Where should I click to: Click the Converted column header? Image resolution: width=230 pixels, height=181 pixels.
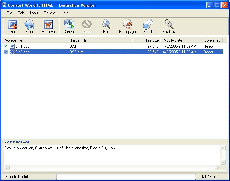click(x=212, y=40)
